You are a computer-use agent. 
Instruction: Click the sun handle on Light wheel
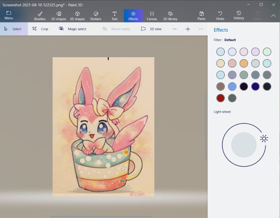(x=264, y=139)
